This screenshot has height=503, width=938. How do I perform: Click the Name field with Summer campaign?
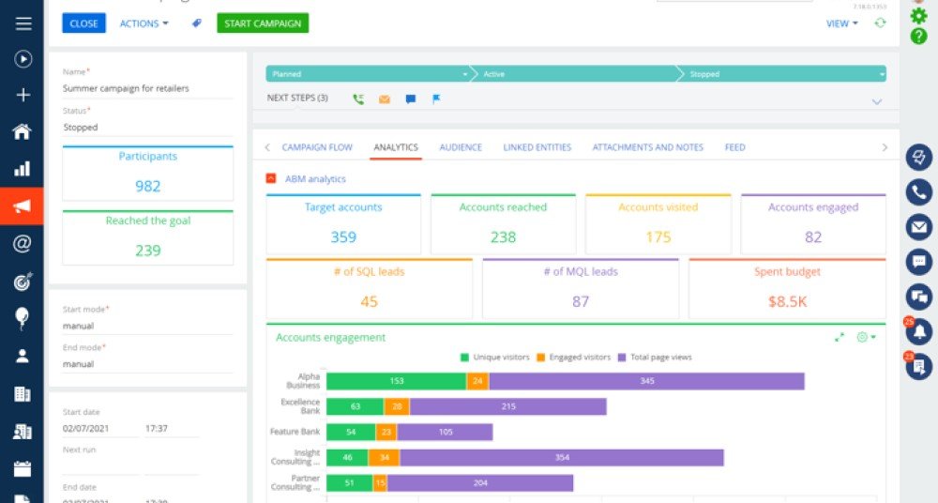[148, 88]
